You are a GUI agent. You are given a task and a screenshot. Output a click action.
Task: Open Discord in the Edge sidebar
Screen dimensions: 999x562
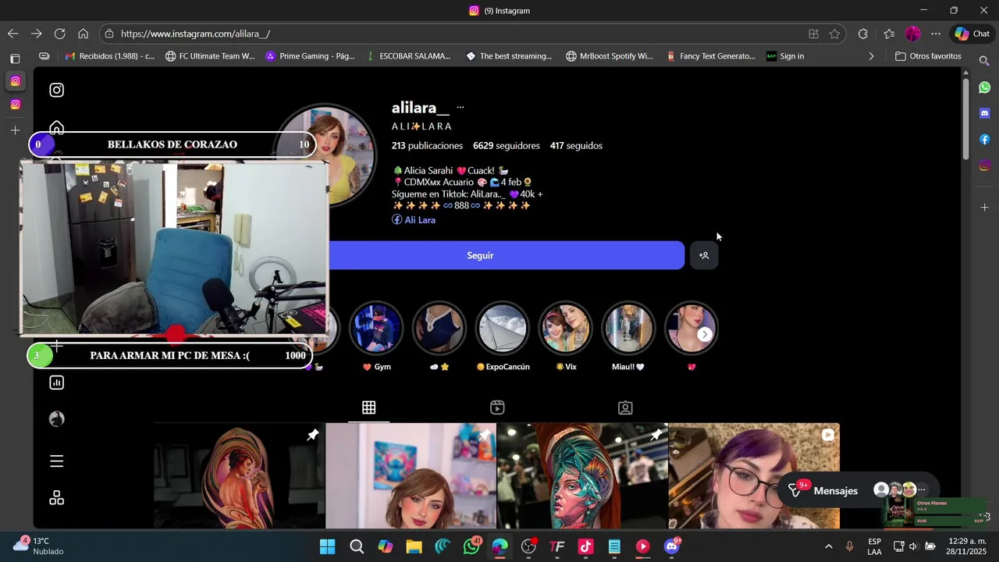coord(985,113)
